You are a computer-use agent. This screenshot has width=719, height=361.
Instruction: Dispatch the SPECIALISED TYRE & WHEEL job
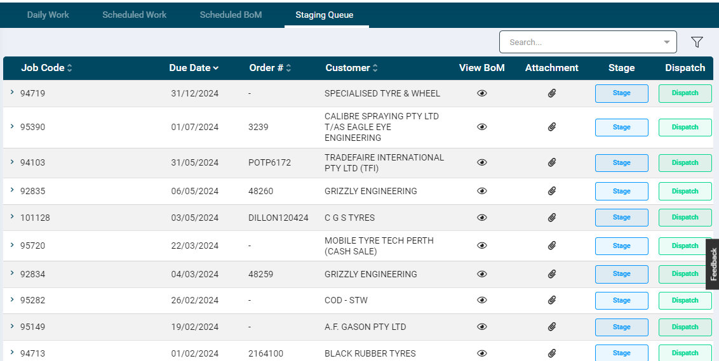[x=685, y=93]
